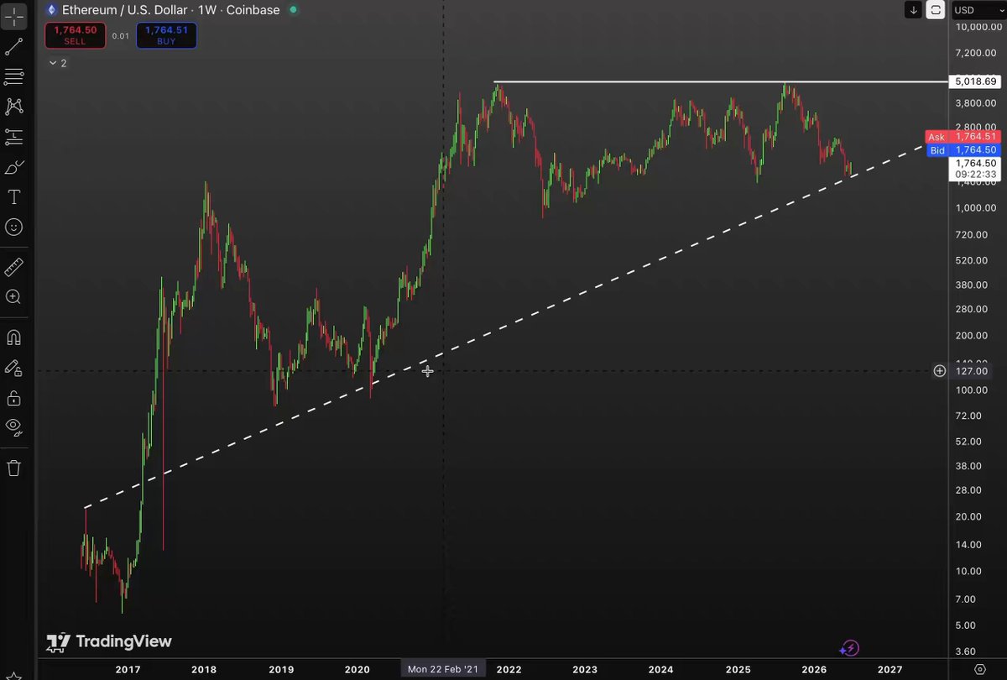Click the BUY 1,764.51 button

[168, 35]
